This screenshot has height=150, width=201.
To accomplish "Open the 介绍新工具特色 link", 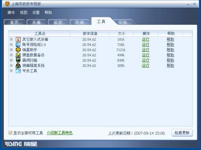I will tap(60, 133).
